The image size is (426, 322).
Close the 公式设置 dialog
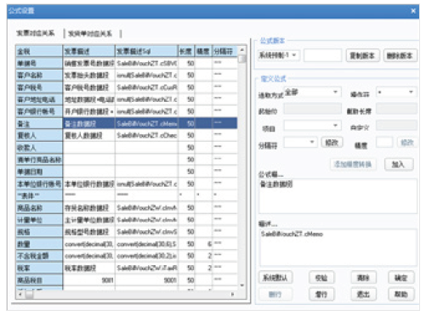click(413, 11)
